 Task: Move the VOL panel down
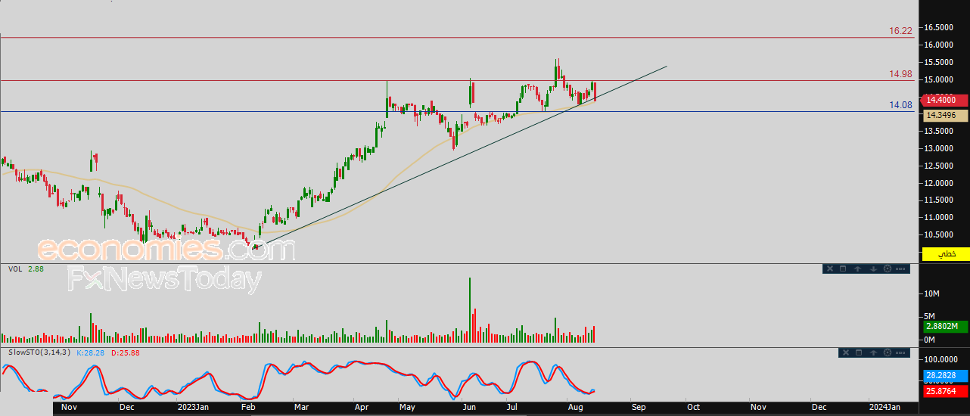click(x=872, y=269)
